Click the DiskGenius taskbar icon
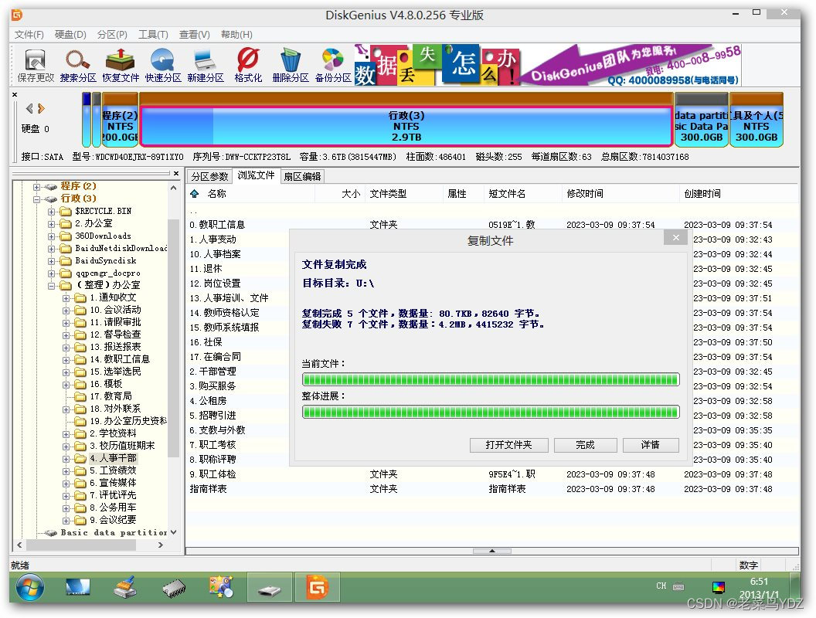 [317, 588]
